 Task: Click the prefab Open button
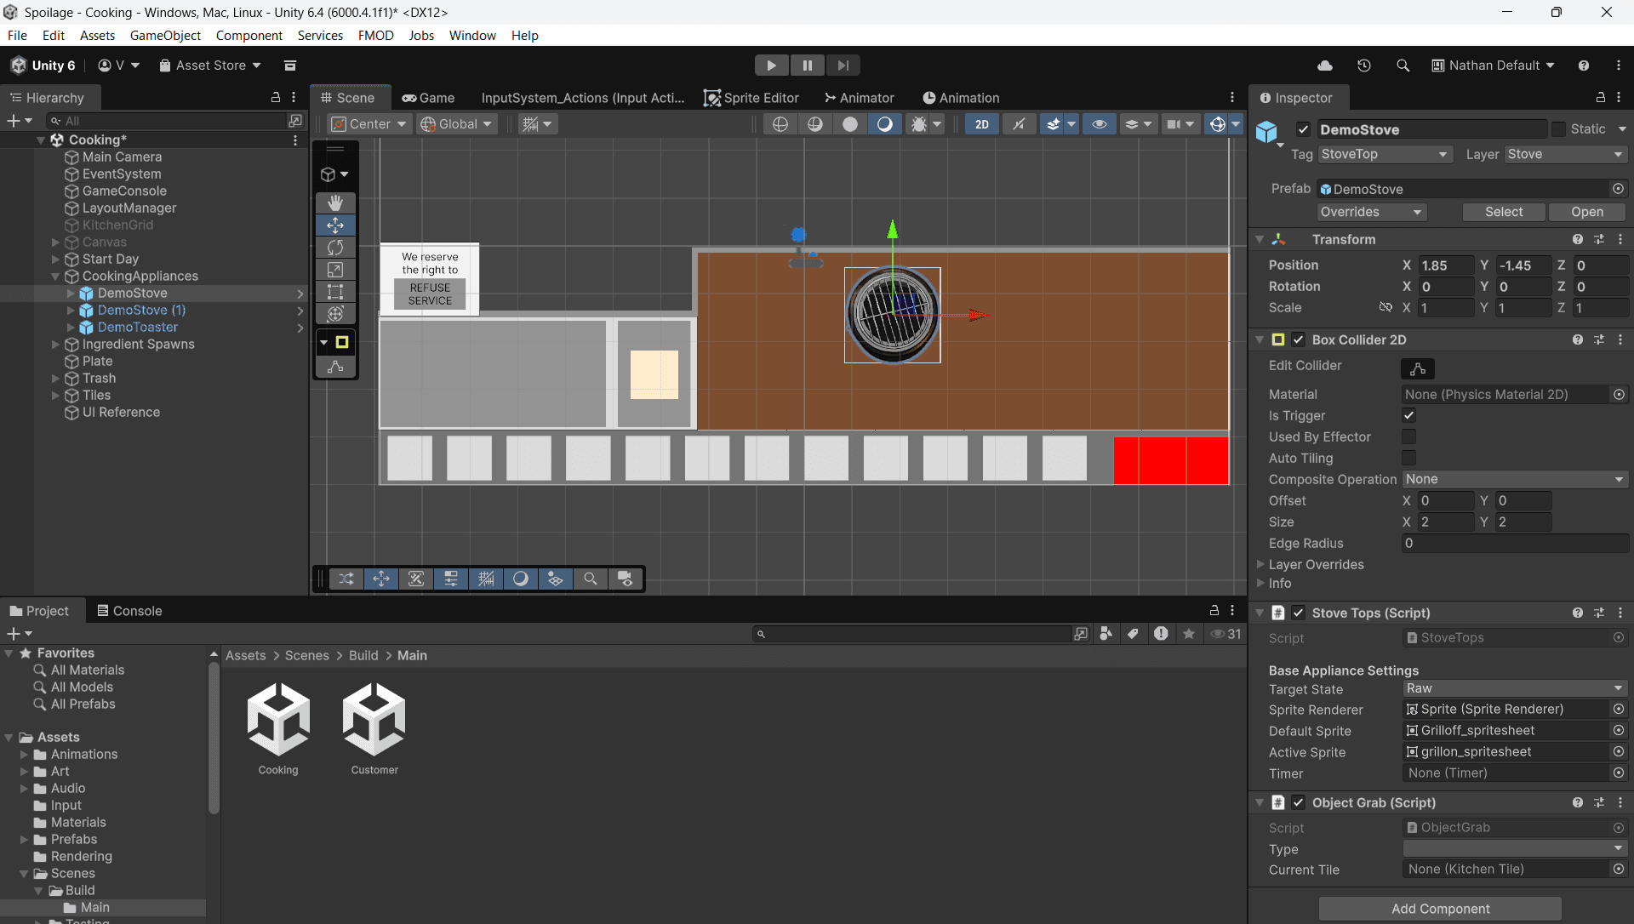click(1587, 212)
